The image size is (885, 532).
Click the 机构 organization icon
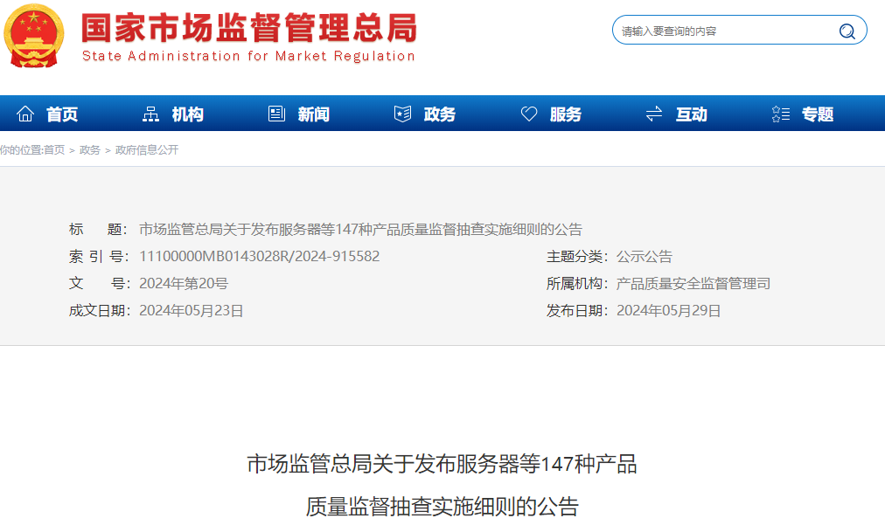(150, 113)
